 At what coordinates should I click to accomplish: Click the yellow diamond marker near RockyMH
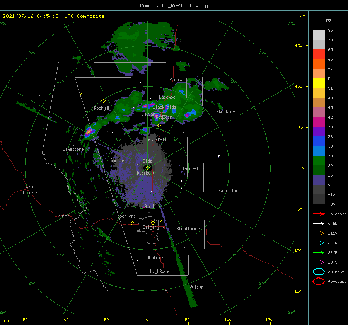tap(103, 101)
